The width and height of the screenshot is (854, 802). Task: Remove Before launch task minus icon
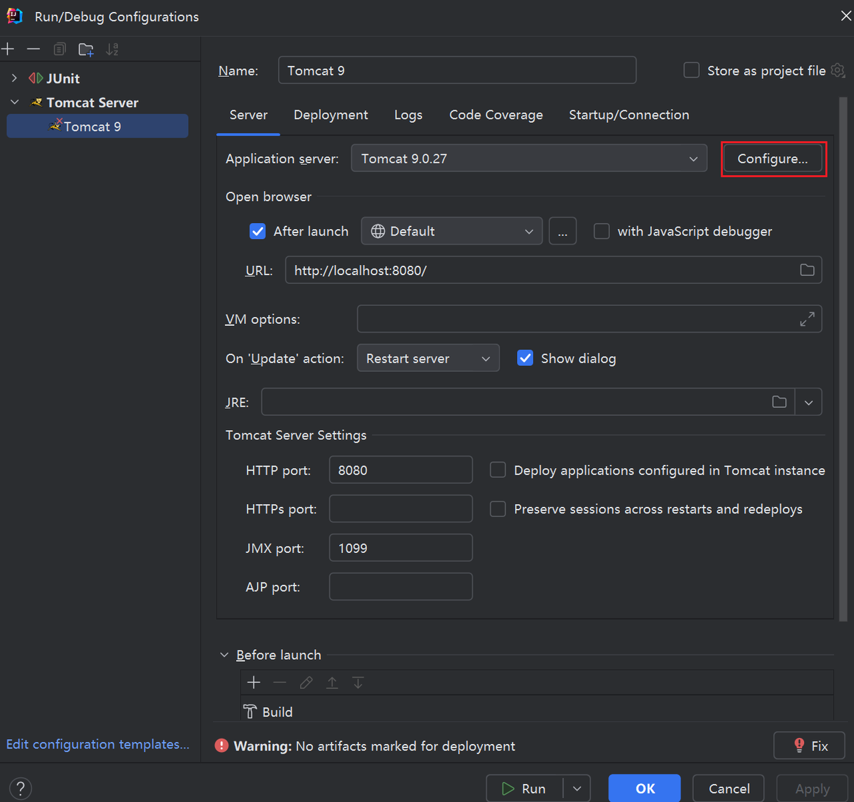(x=280, y=682)
